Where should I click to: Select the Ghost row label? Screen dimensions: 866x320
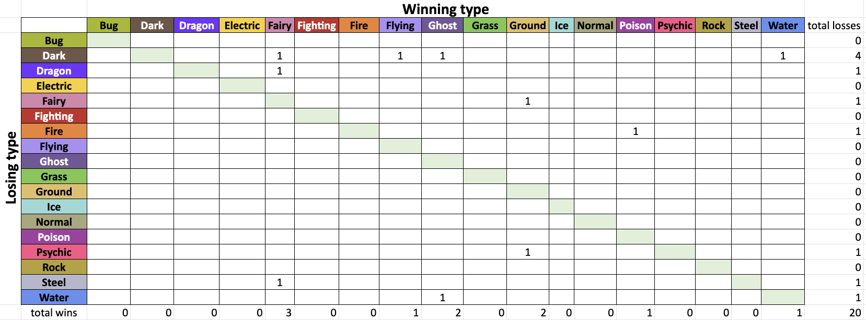pos(54,162)
